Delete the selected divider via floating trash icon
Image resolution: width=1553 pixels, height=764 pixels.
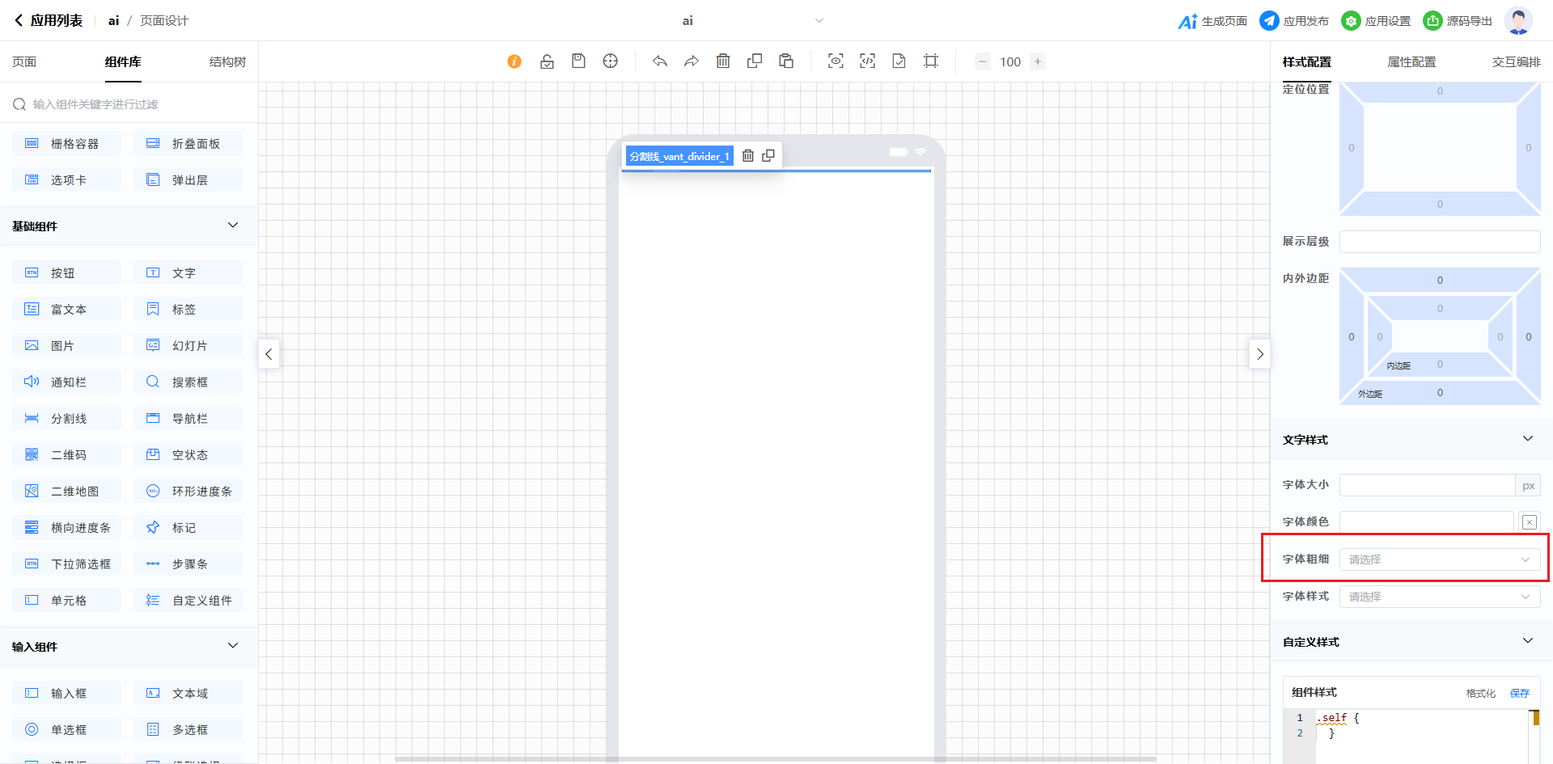coord(748,156)
